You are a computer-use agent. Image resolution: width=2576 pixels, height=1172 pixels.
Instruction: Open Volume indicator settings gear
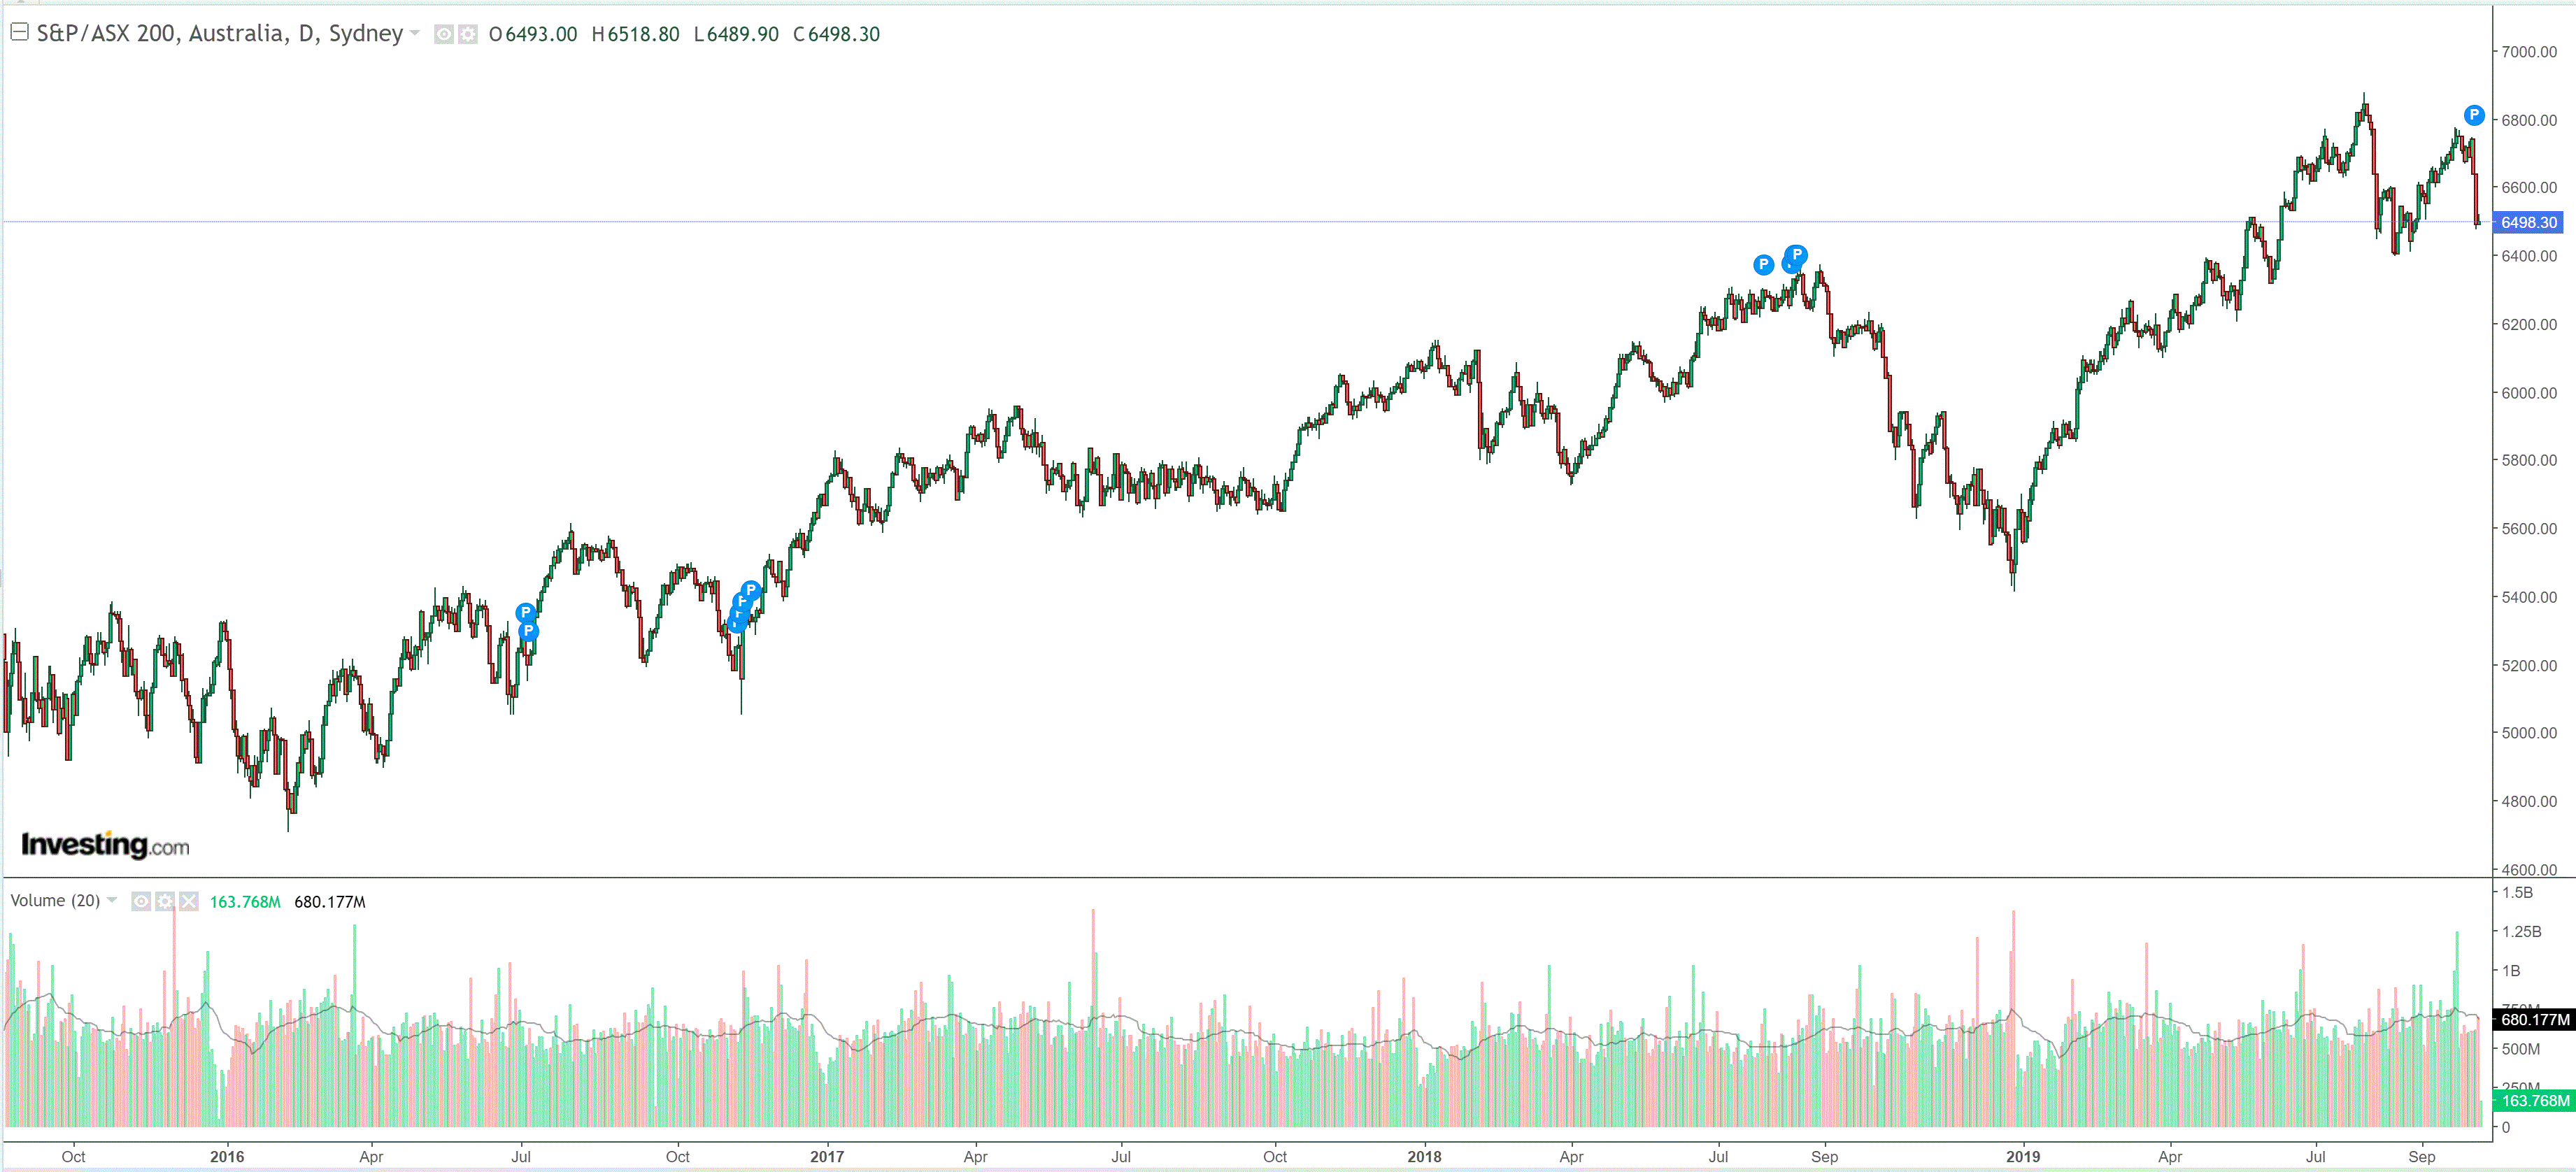click(x=165, y=901)
